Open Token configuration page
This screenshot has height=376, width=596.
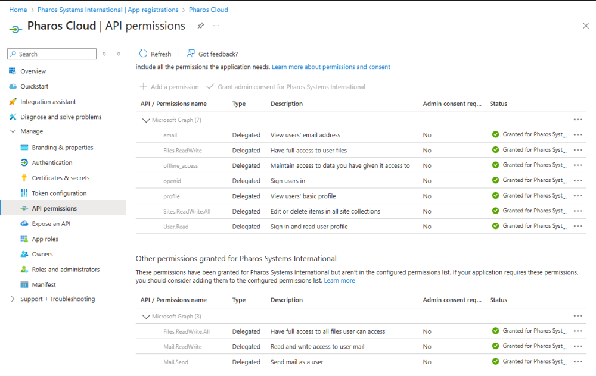tap(59, 193)
